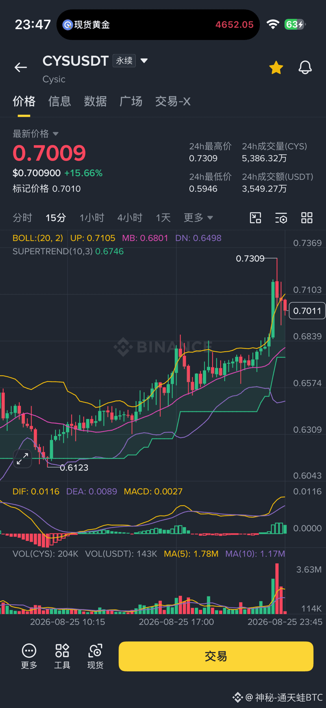Tap the 永续 contract type badge
This screenshot has width=326, height=708.
[x=124, y=61]
